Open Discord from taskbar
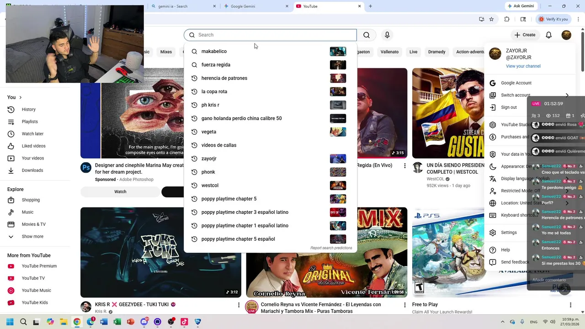Viewport: 585px width, 329px height. tap(144, 322)
